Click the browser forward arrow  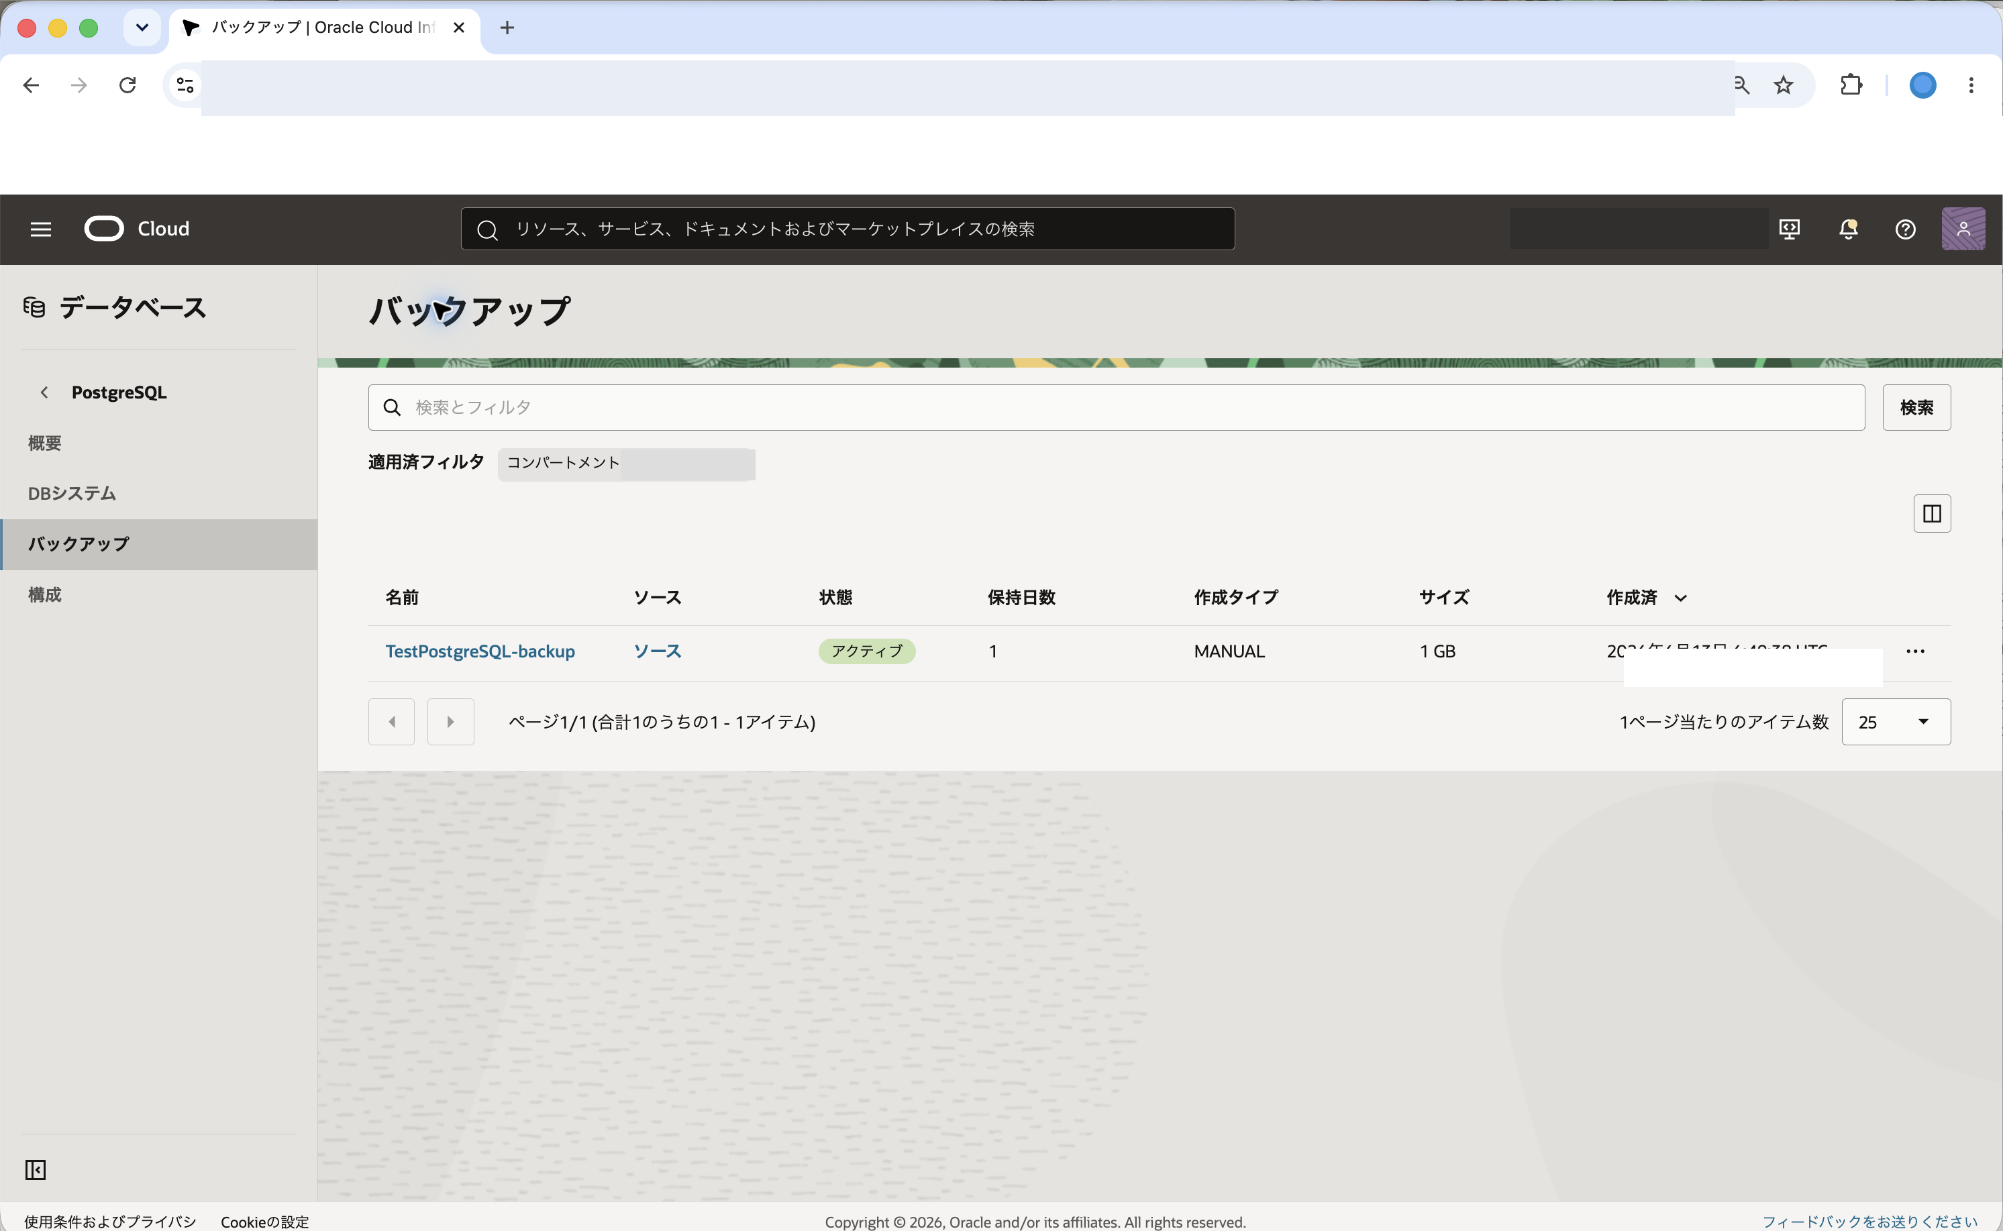pos(79,85)
